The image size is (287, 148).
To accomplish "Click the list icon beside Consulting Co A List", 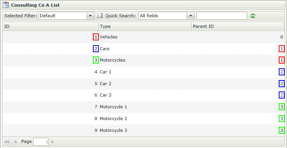I will point(6,5).
